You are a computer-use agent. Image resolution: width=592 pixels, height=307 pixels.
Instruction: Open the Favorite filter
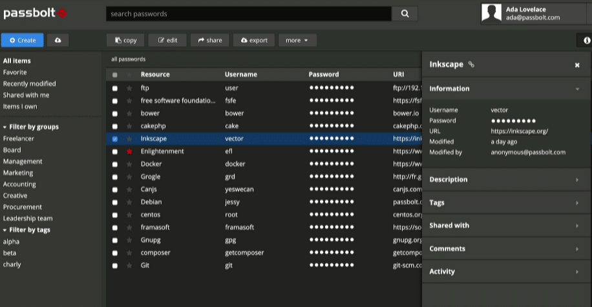(15, 72)
